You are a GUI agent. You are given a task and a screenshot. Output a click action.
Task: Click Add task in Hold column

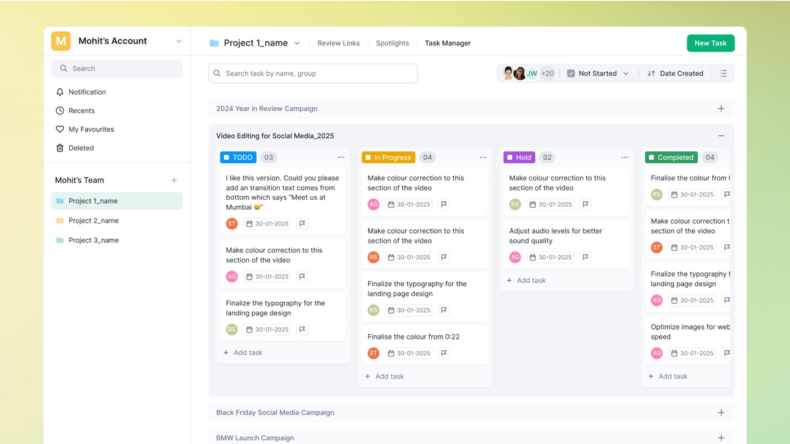[x=526, y=280]
